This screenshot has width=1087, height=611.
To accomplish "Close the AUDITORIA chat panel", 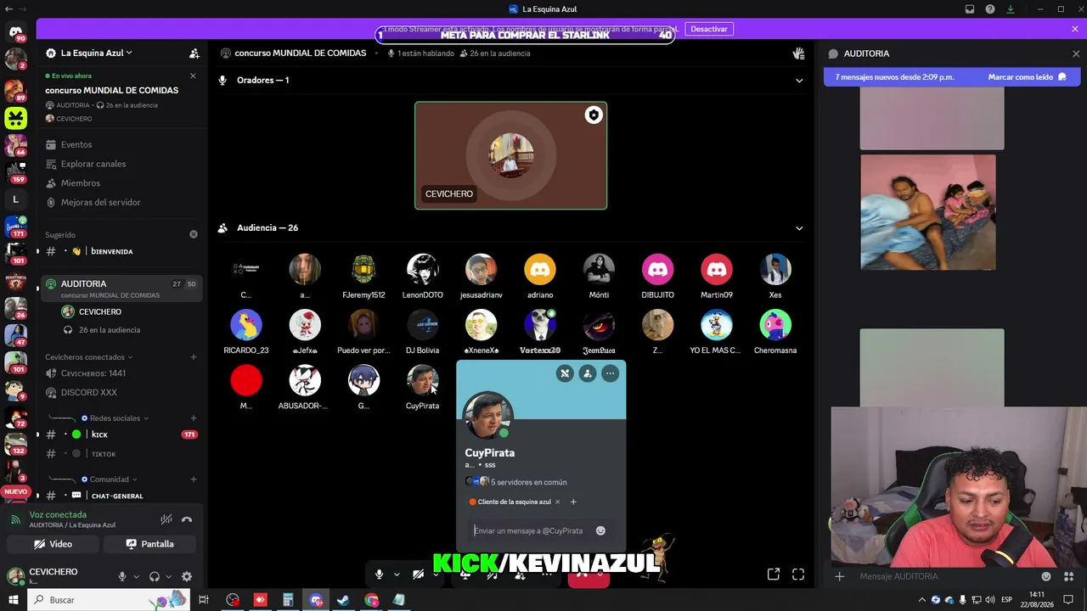I will click(x=1076, y=53).
